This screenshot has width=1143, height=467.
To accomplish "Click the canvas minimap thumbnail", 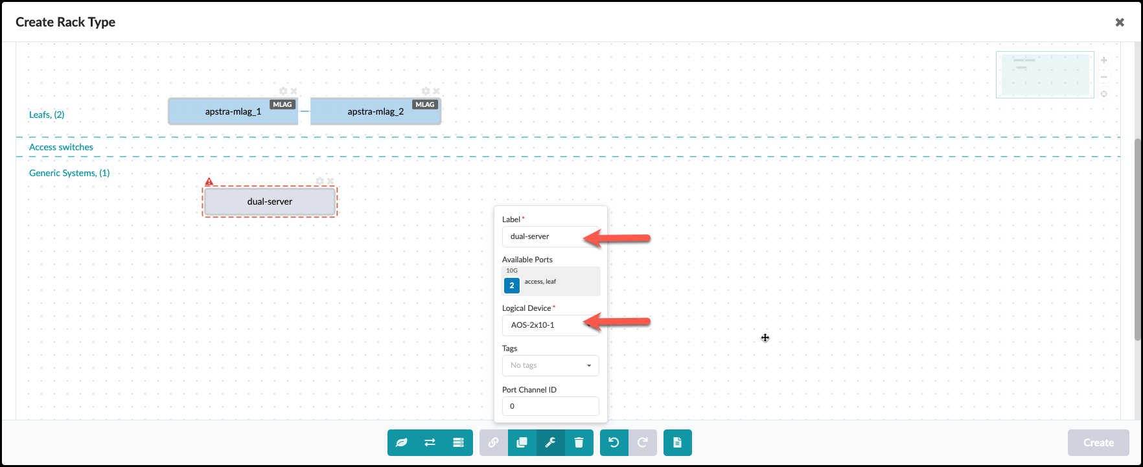I will (1045, 75).
